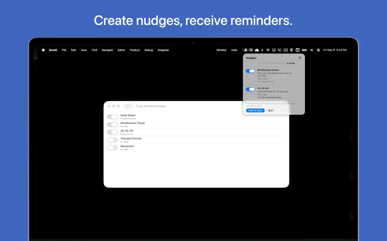Click "1 of 24 remaining today" text

point(269,98)
